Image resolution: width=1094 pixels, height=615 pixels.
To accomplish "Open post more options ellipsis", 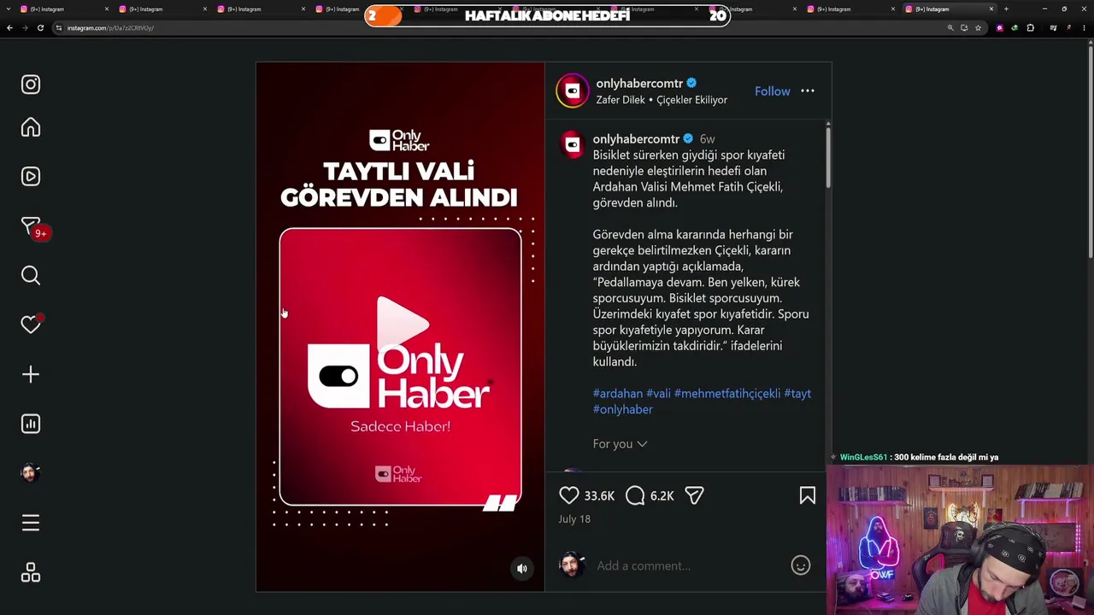I will [808, 91].
